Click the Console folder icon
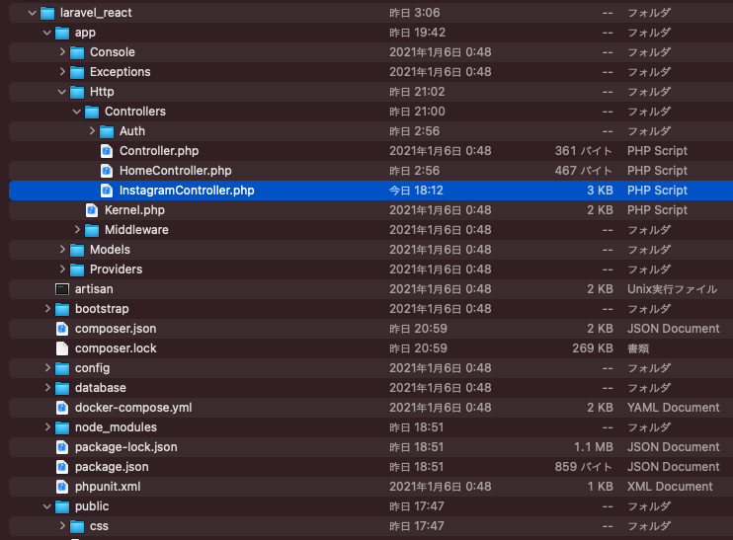 point(77,52)
